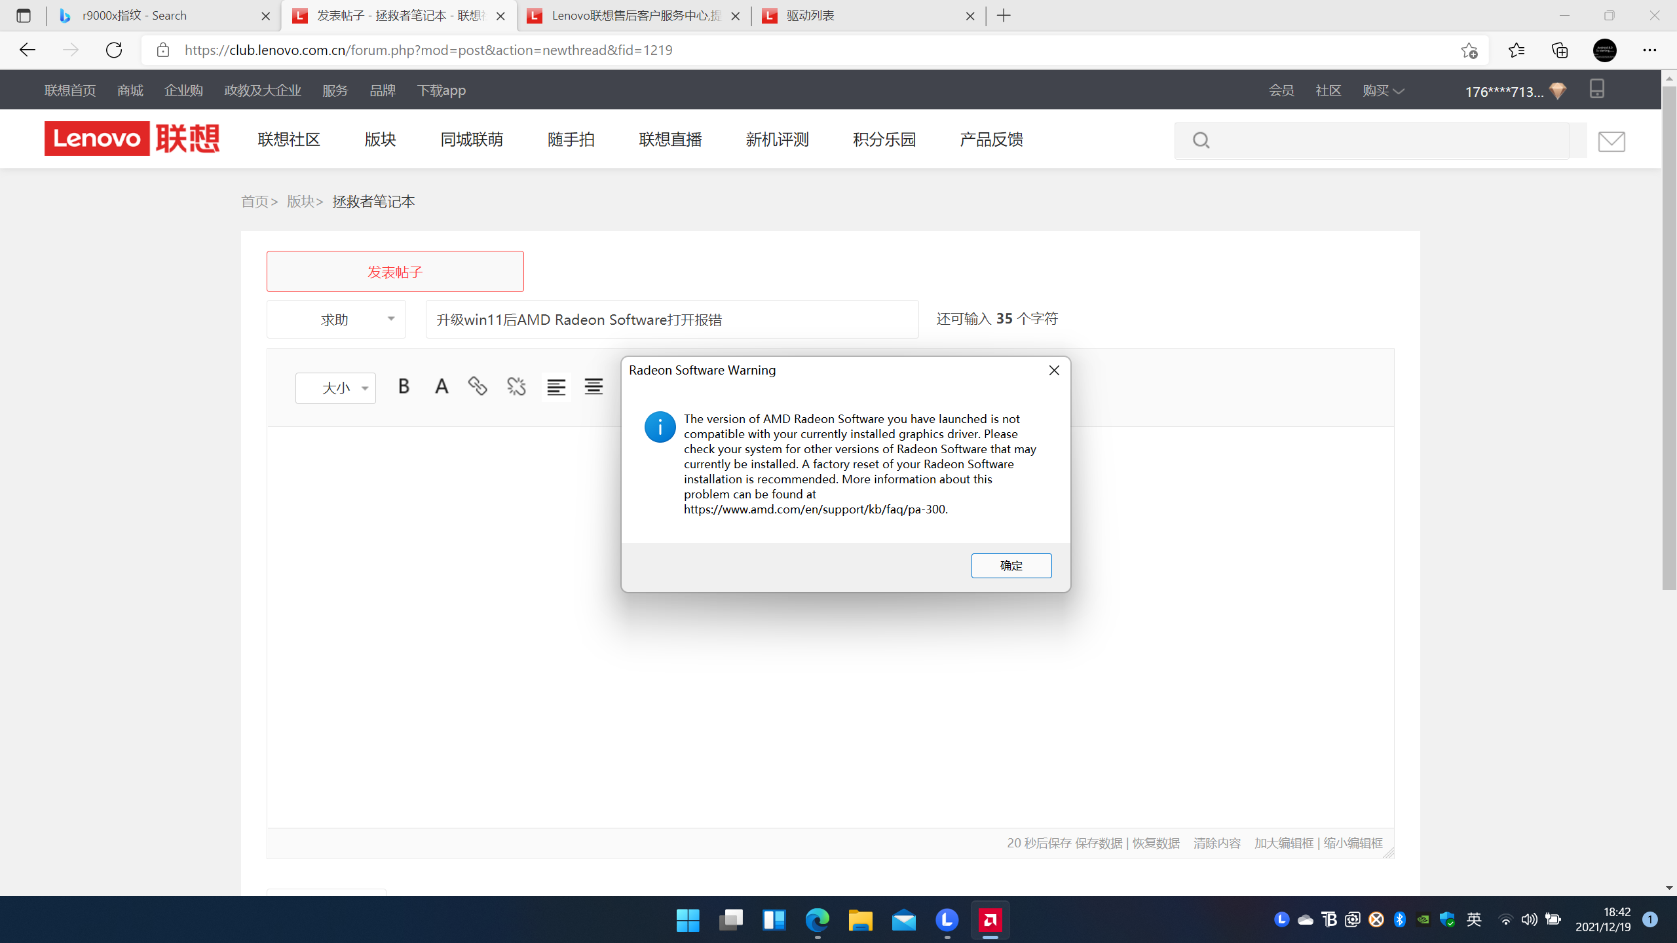Image resolution: width=1677 pixels, height=943 pixels.
Task: Click 恢复数据 below the editor
Action: click(x=1156, y=843)
